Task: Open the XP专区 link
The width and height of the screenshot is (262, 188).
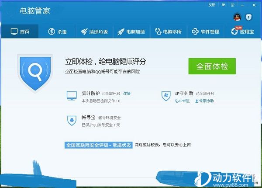Action: click(x=182, y=101)
